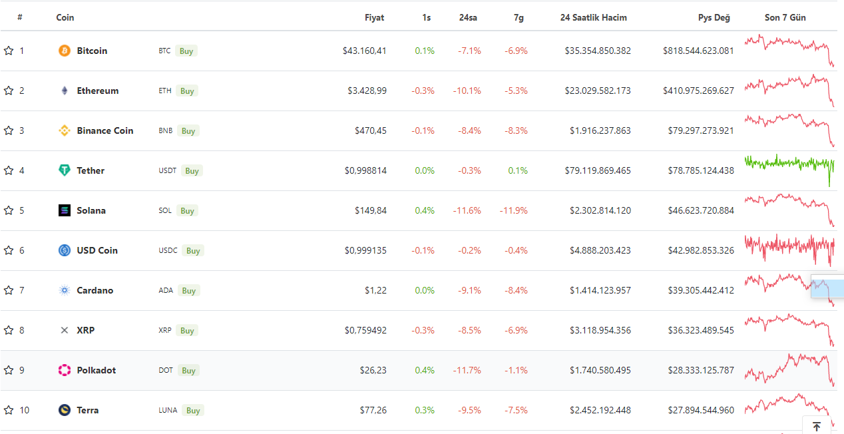Sort by the Coin column header
844x434 pixels.
click(x=65, y=17)
